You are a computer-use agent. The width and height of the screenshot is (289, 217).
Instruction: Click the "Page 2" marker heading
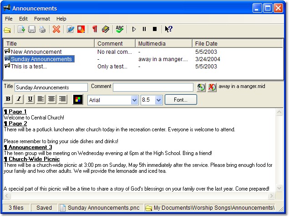point(15,124)
